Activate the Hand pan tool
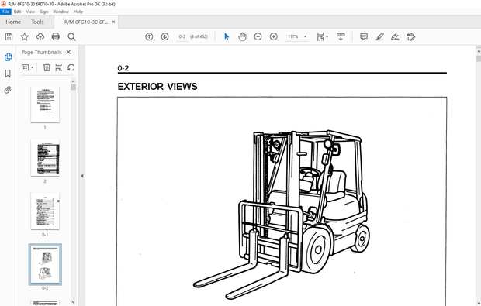Screen dimensions: 481x306 (242, 36)
